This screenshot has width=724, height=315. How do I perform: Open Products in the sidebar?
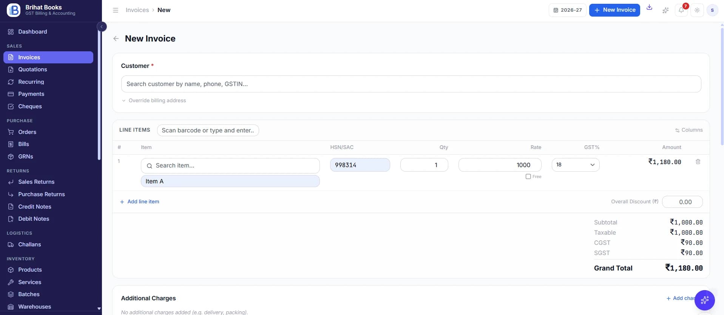tap(48, 270)
